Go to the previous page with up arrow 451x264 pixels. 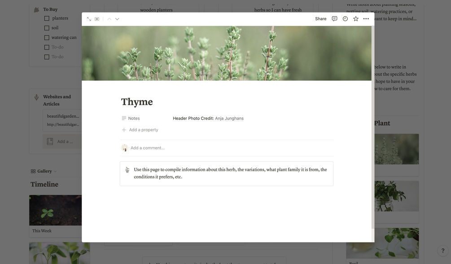[109, 19]
